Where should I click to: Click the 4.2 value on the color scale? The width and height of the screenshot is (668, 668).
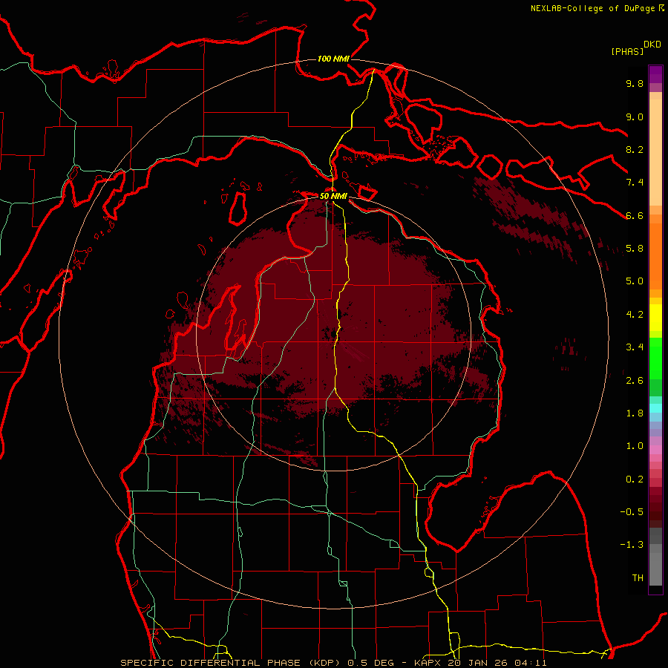pyautogui.click(x=635, y=315)
